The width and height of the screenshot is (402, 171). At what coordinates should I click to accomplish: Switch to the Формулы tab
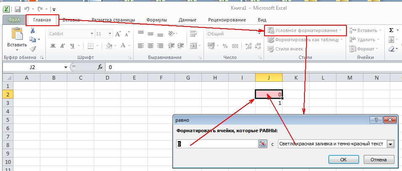(x=156, y=20)
